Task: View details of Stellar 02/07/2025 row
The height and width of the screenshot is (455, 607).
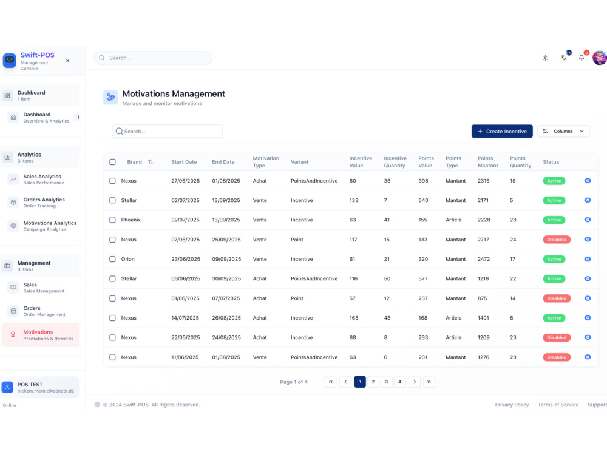Action: [588, 200]
